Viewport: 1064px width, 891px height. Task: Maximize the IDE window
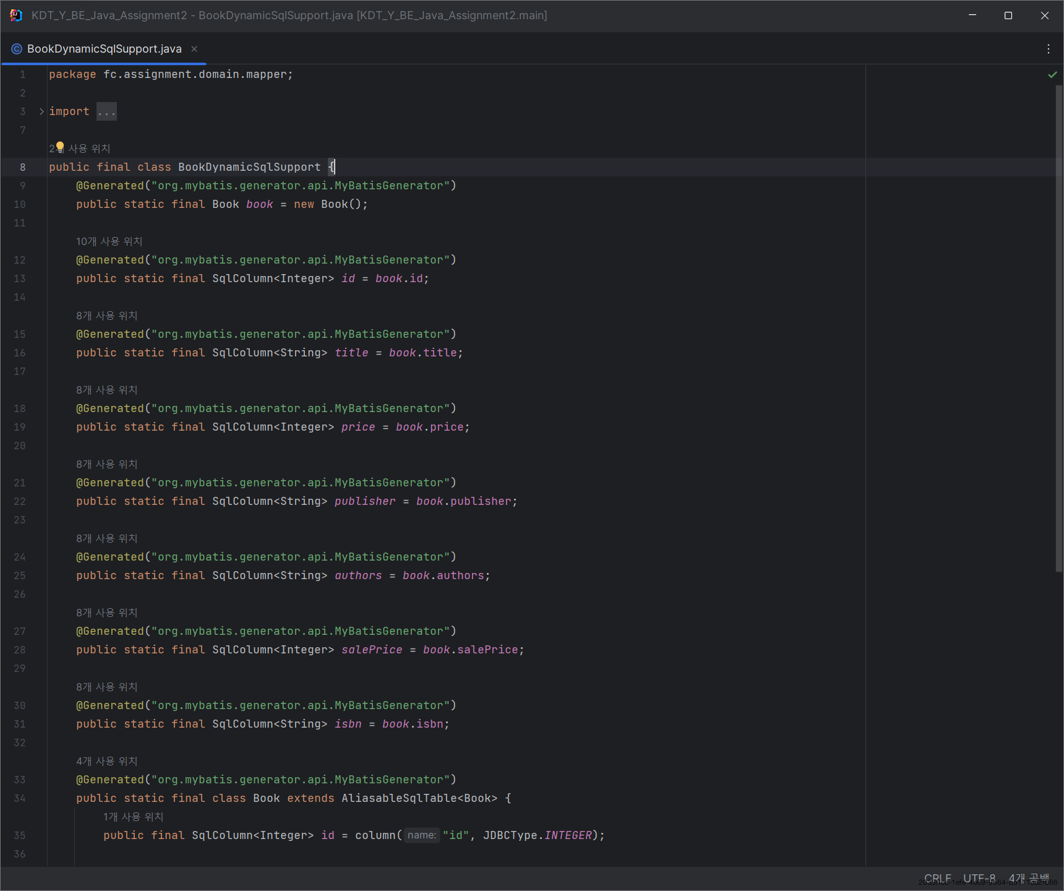(x=1008, y=15)
